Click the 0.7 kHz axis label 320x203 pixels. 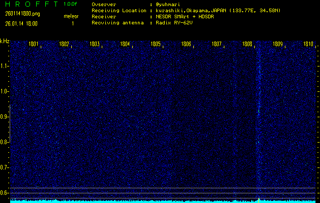4,167
